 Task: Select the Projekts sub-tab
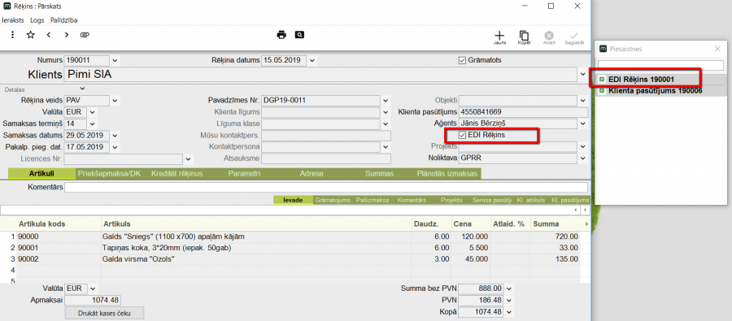click(x=451, y=200)
